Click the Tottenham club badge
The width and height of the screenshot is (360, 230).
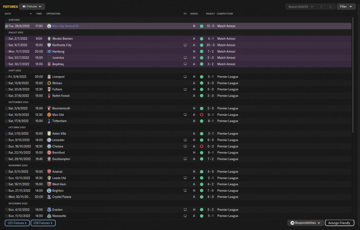point(49,121)
